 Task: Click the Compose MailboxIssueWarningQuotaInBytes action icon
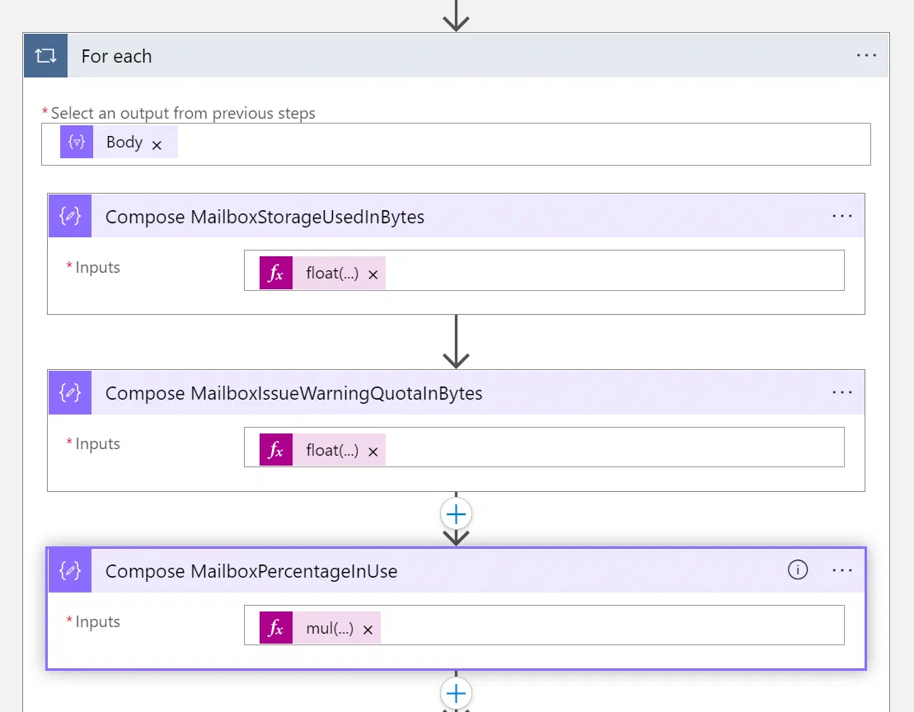click(70, 393)
